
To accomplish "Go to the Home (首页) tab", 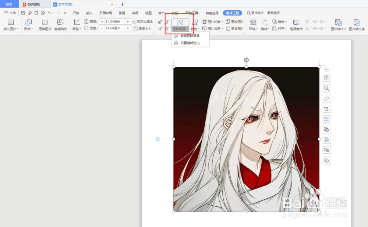I will (x=9, y=4).
